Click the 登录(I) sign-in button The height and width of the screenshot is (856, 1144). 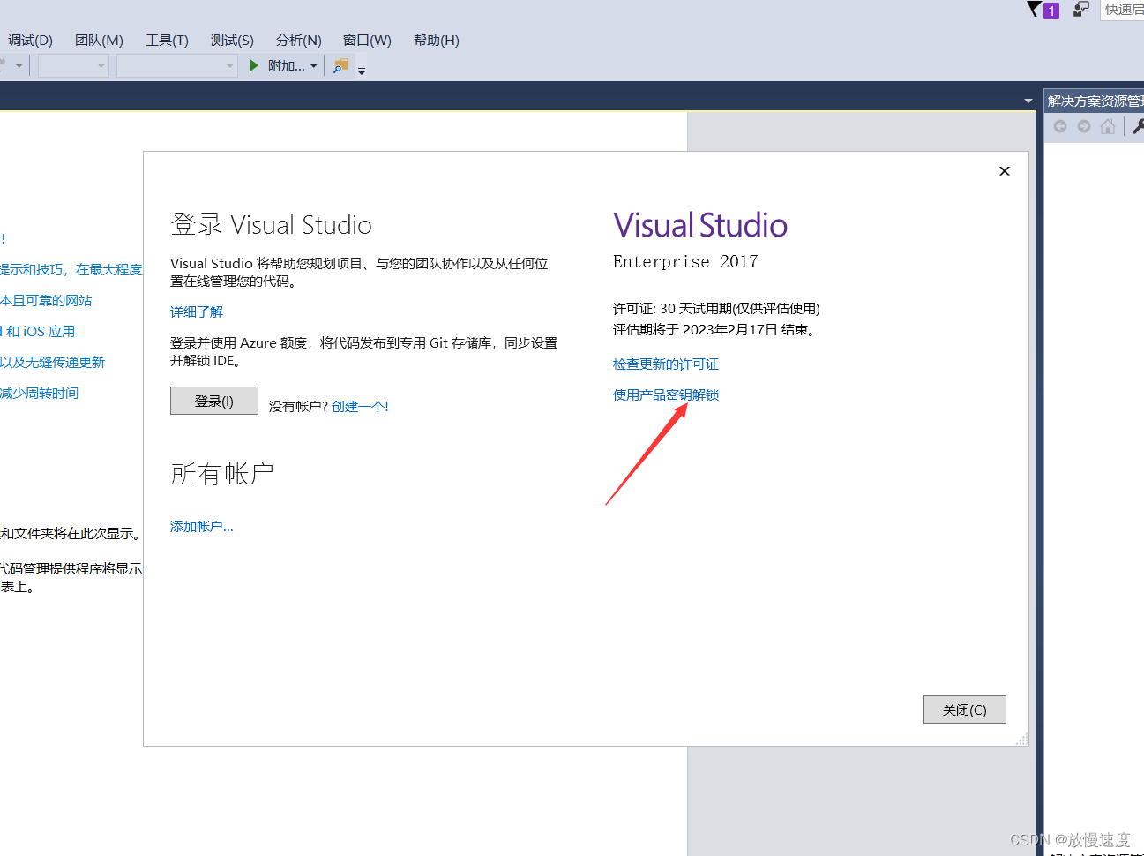214,401
